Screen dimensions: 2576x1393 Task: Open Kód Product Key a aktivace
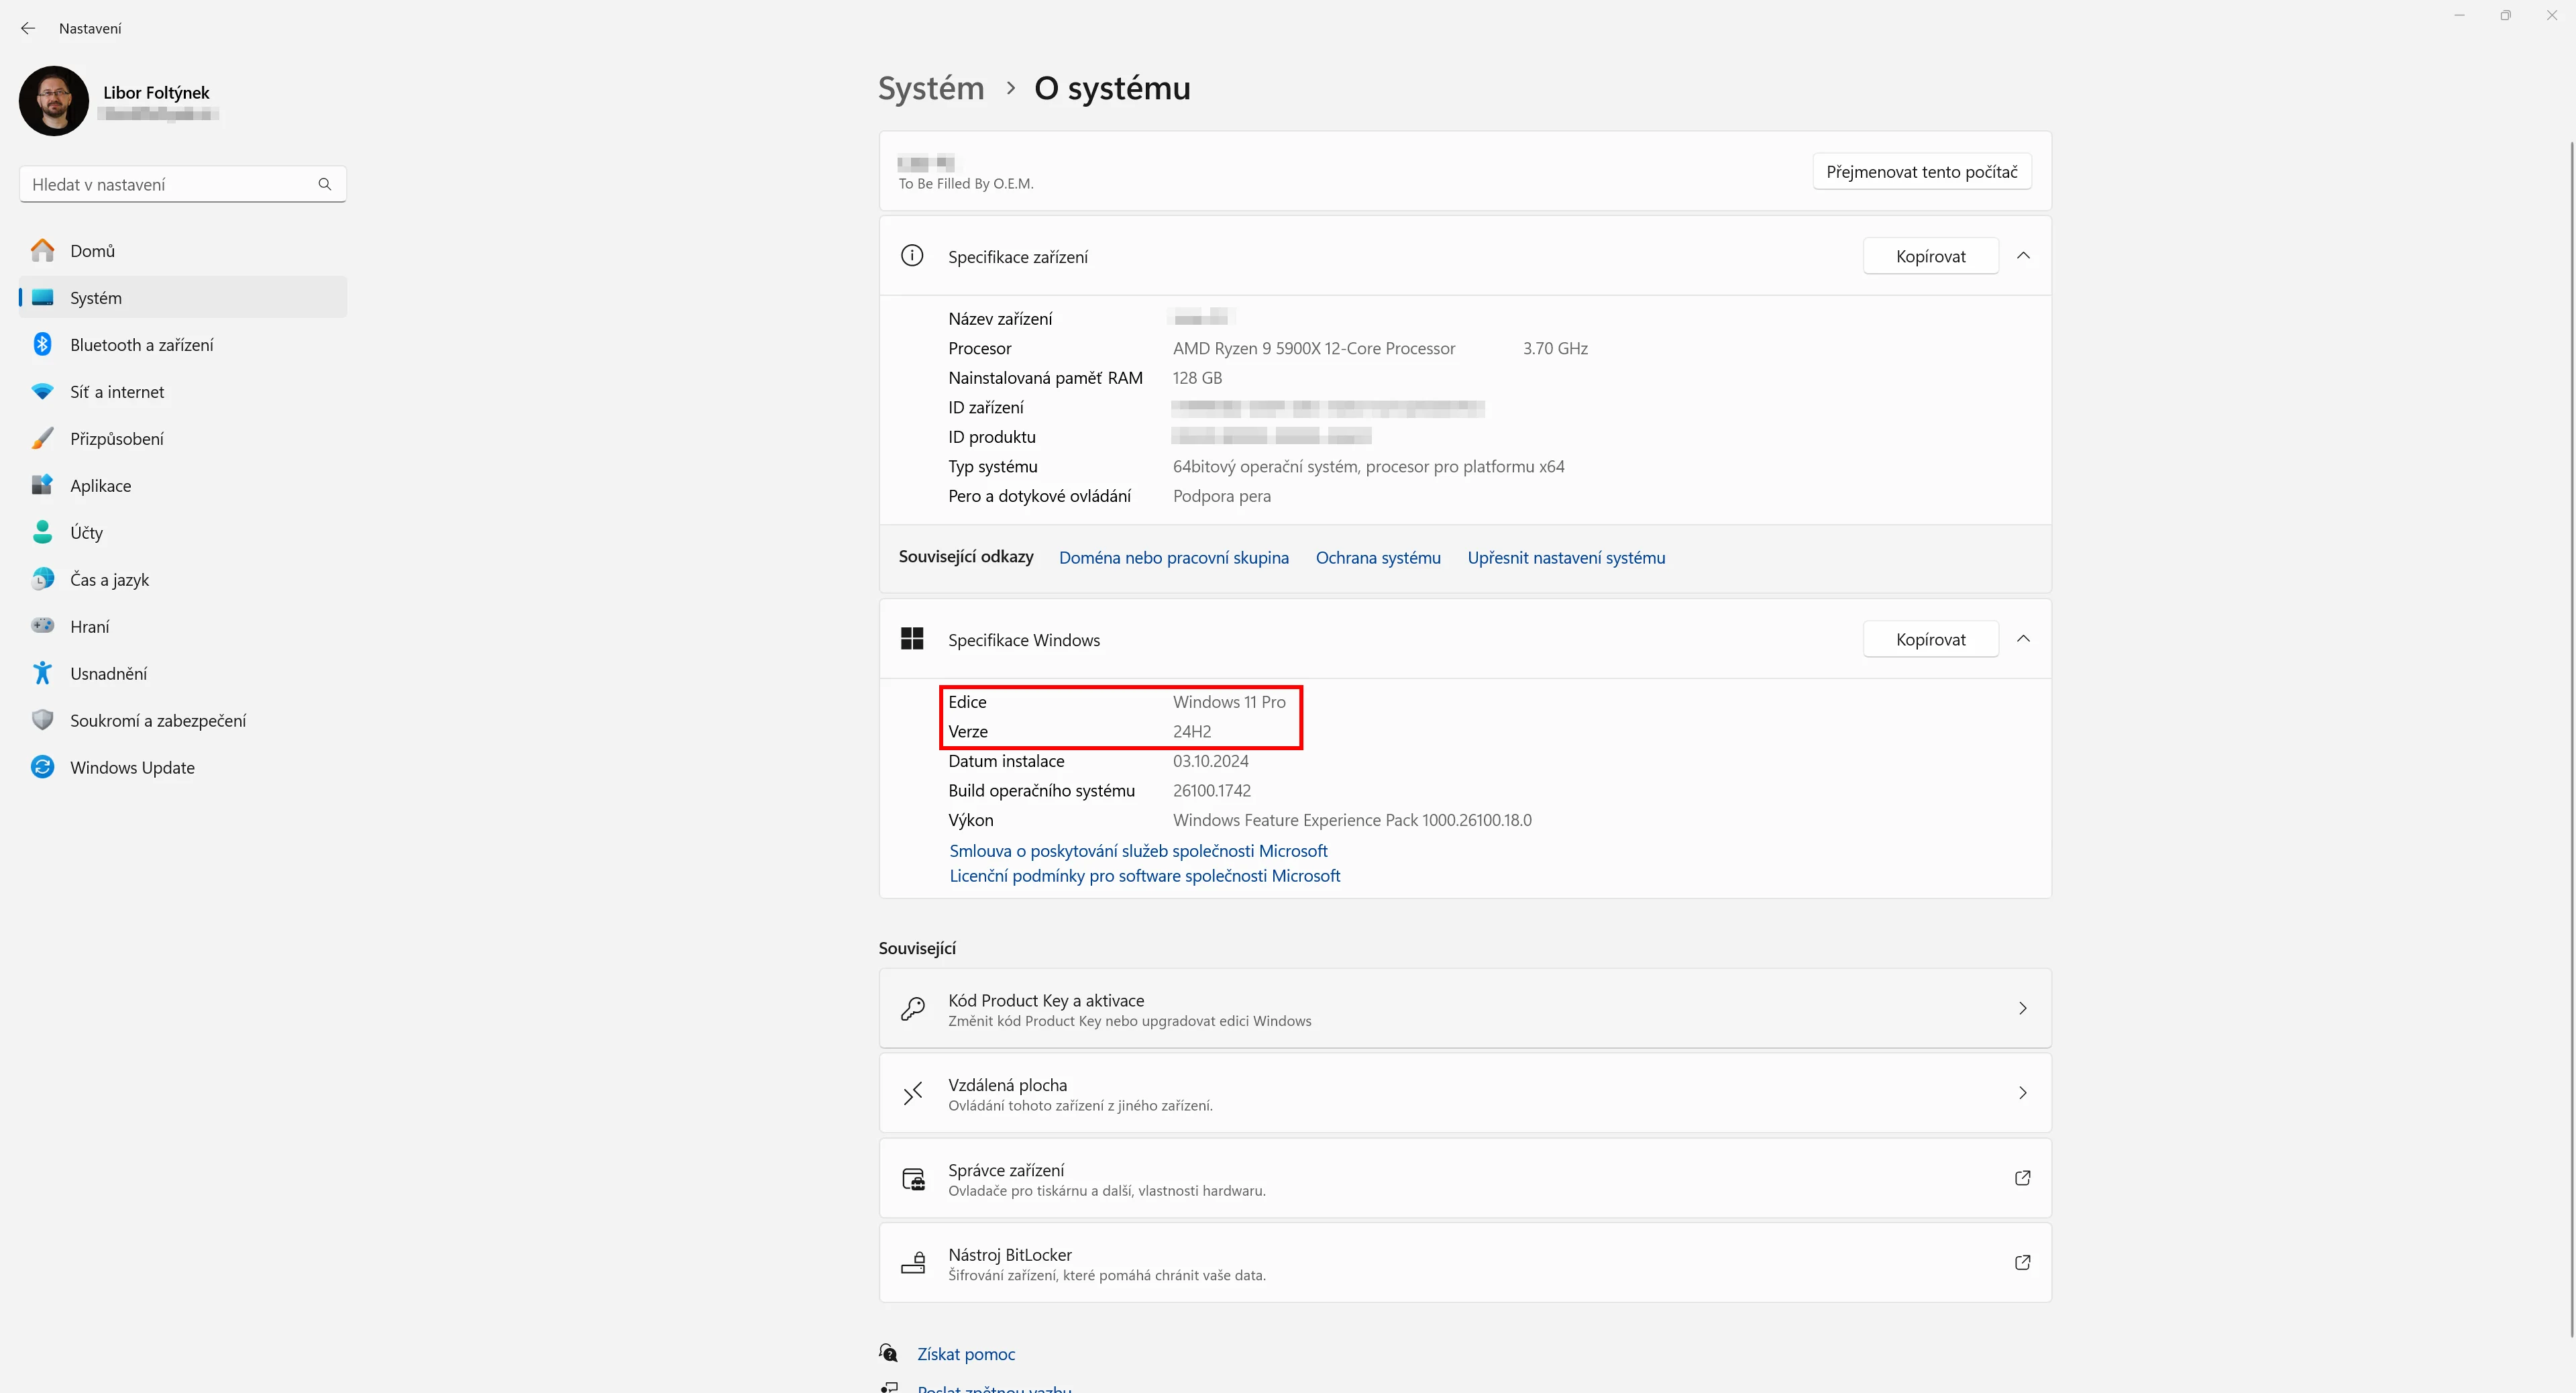1465,1009
